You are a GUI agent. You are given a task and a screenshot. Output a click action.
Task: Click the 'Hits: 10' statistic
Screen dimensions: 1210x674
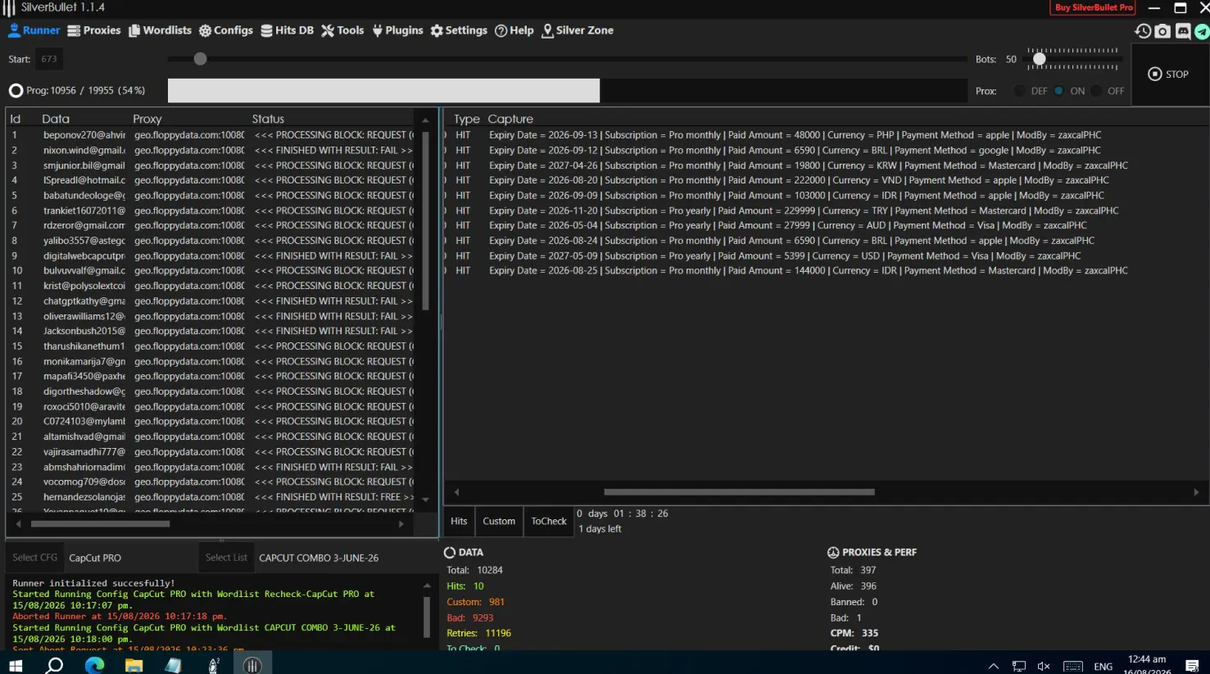pos(465,586)
